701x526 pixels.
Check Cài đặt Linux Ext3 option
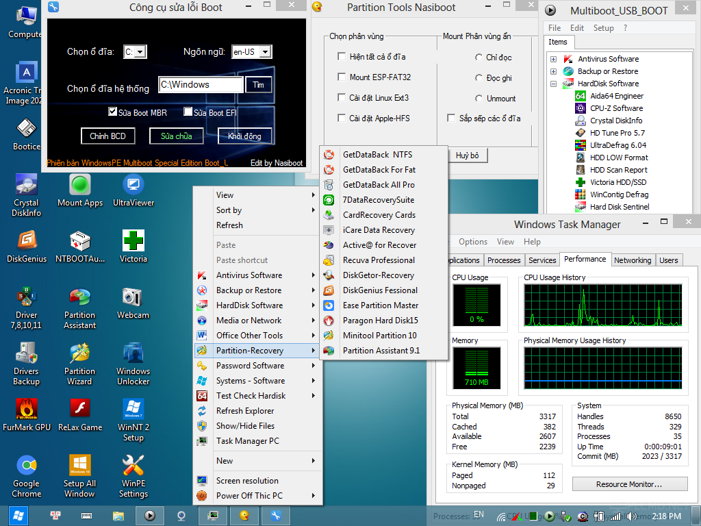(x=342, y=97)
